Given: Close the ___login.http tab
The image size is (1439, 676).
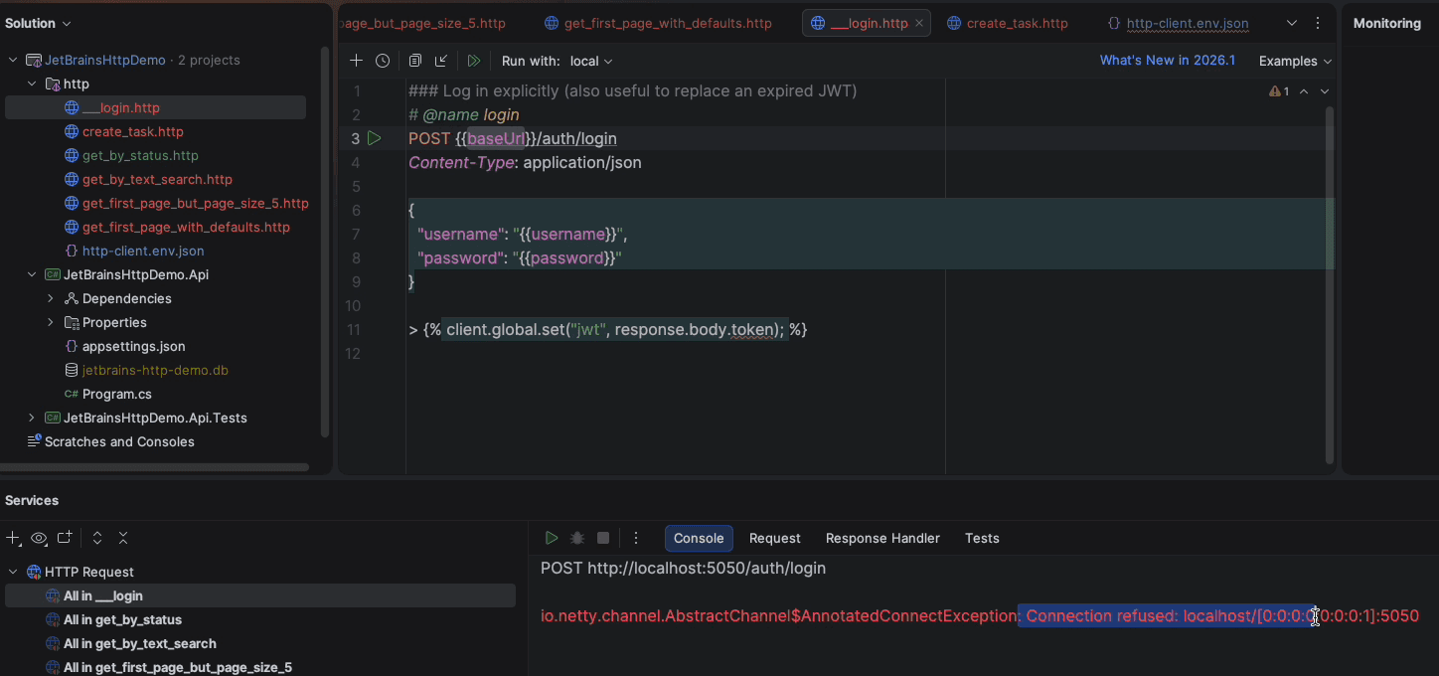Looking at the screenshot, I should coord(918,23).
